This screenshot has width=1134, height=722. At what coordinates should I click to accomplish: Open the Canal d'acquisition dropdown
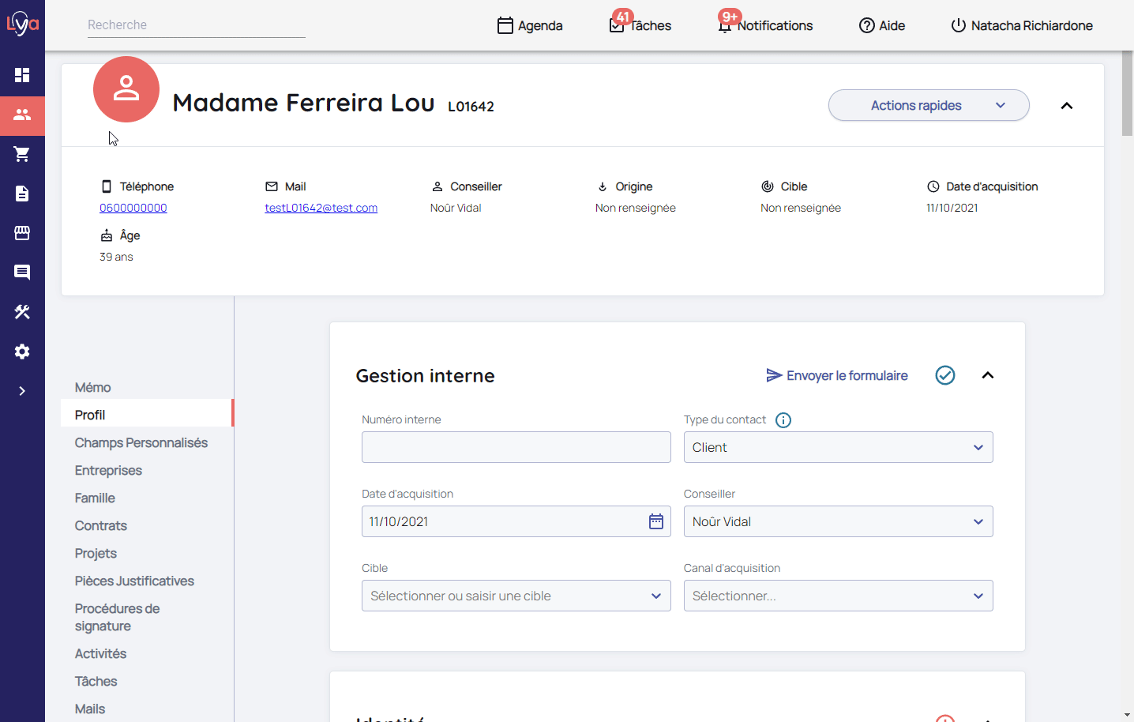[837, 596]
